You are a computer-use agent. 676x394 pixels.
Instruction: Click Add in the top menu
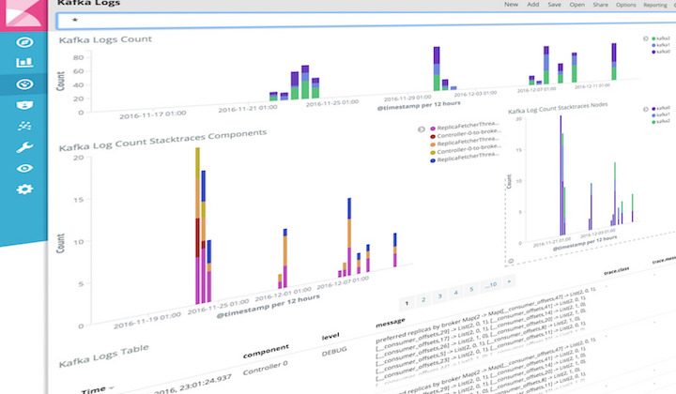(533, 5)
